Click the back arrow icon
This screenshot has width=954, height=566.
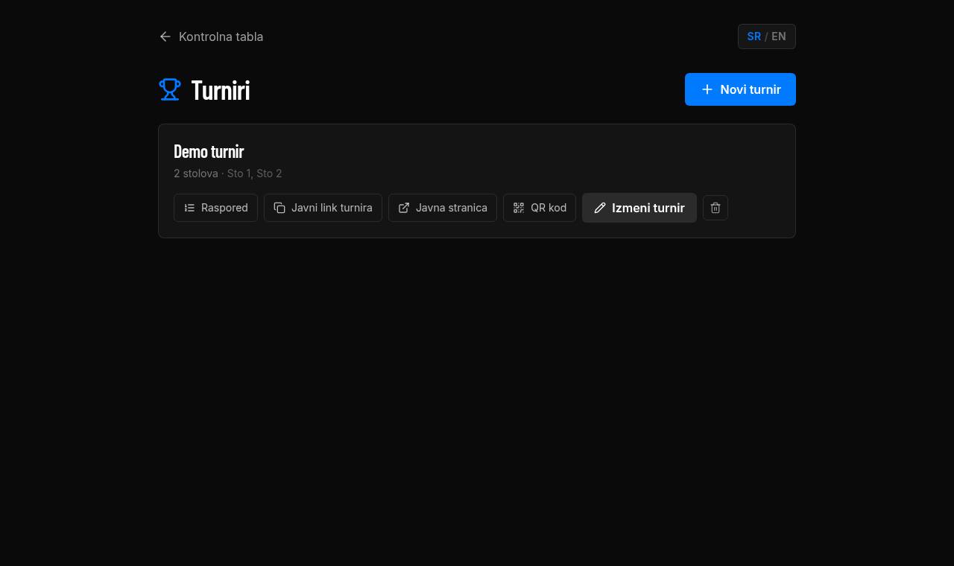click(x=165, y=36)
